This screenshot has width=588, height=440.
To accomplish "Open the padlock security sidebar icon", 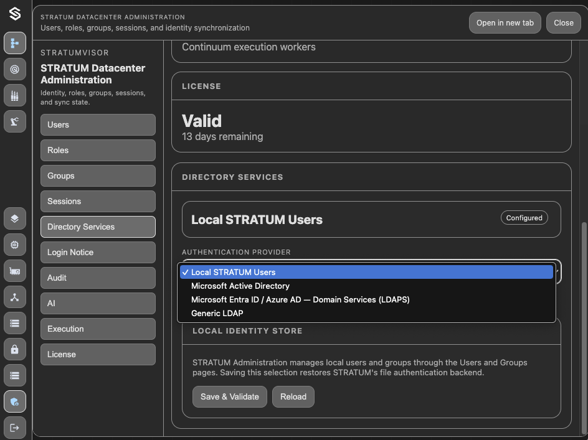I will 15,349.
